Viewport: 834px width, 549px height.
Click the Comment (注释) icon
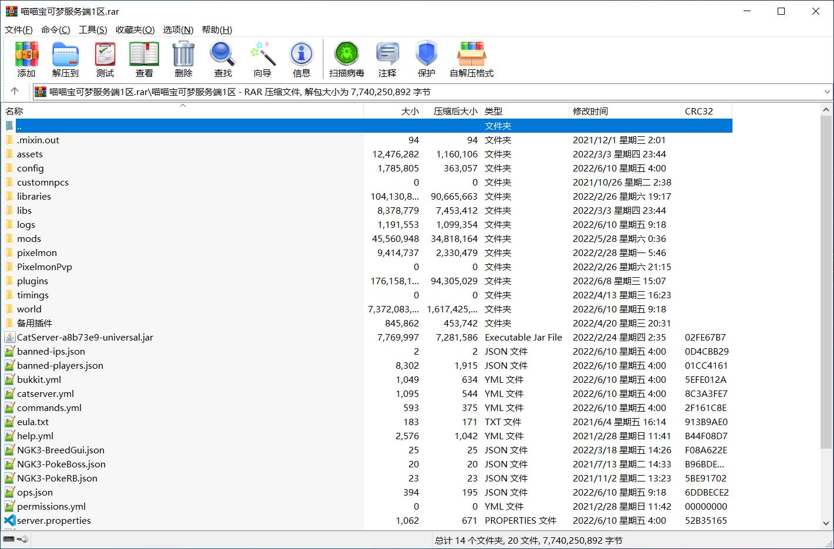point(387,54)
